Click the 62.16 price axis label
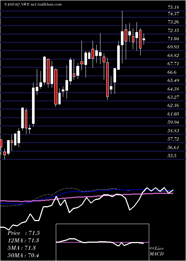Image resolution: width=186 pixels, height=261 pixels. click(173, 106)
